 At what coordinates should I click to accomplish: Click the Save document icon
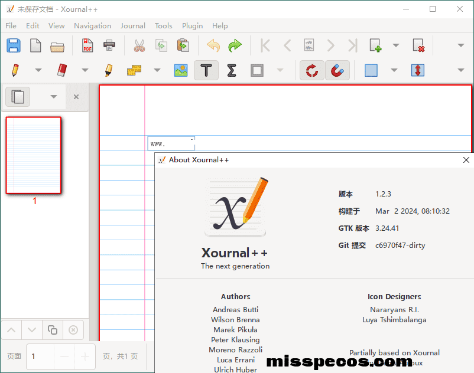(14, 45)
